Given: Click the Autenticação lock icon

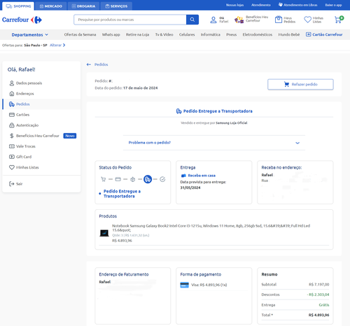Looking at the screenshot, I should 12,125.
